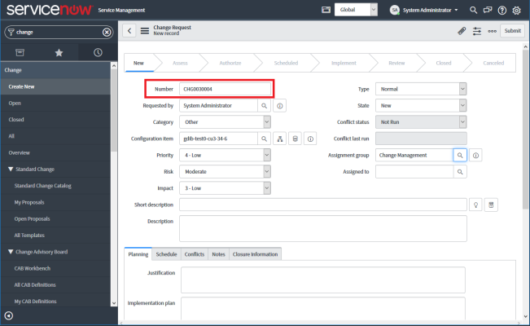Look up Requested by using magnifier icon
The image size is (530, 326).
[x=264, y=106]
